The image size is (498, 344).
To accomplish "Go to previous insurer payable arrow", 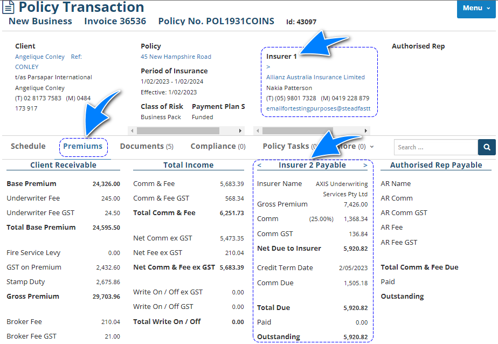I will click(x=259, y=165).
